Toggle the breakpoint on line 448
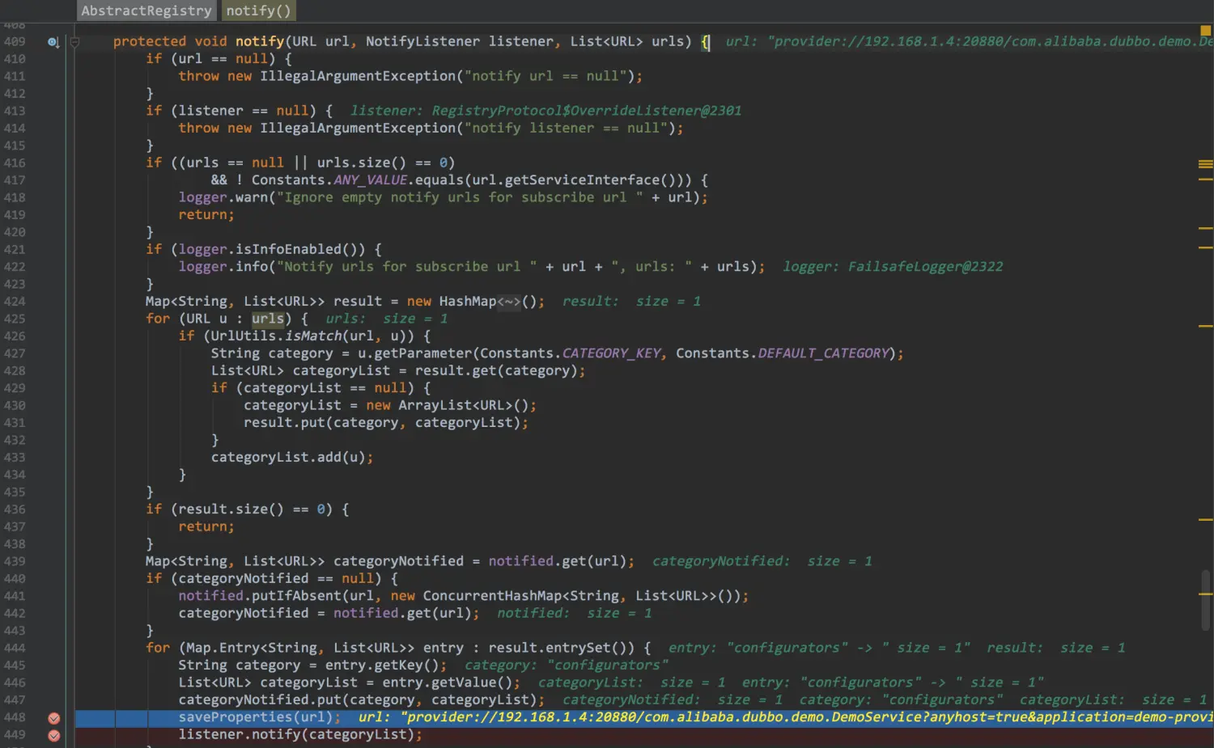Viewport: 1214px width, 748px height. 54,718
